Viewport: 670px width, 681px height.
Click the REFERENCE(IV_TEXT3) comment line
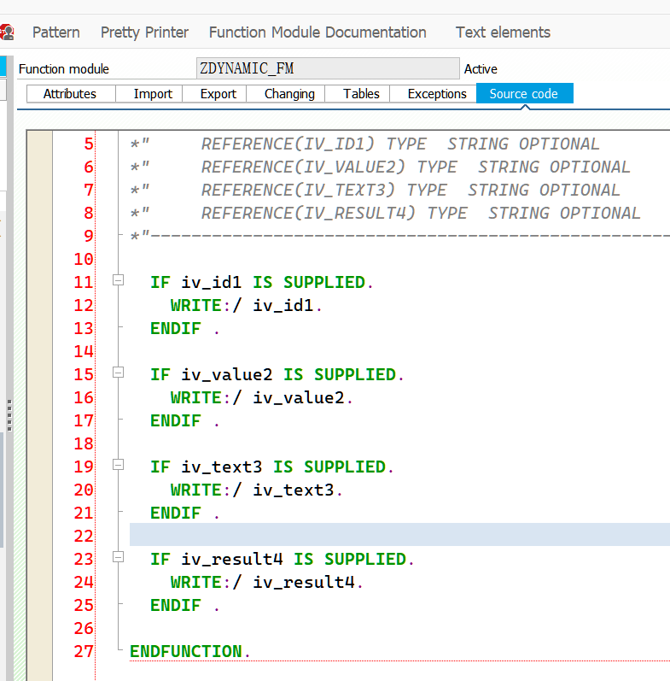coord(375,191)
